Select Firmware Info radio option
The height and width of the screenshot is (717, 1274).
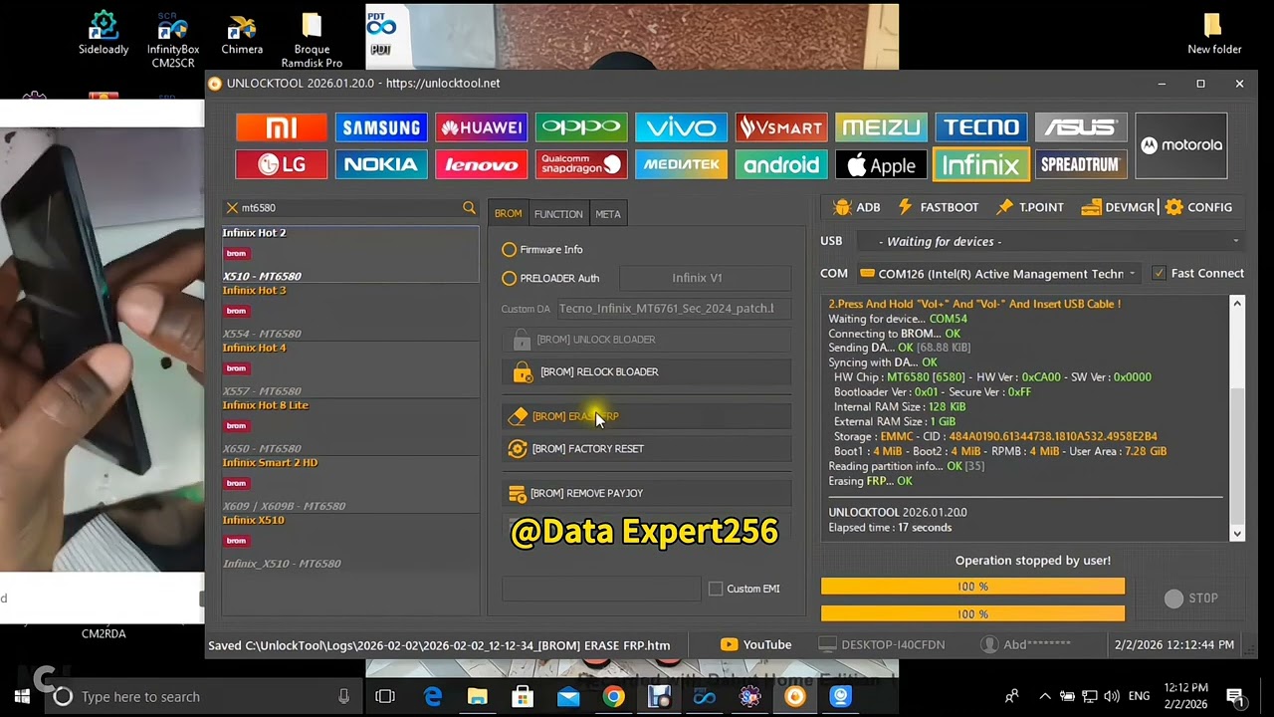click(542, 250)
